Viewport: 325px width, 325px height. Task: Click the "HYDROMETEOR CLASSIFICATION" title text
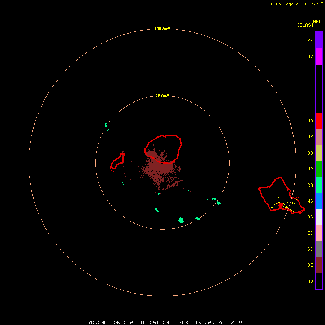(127, 322)
